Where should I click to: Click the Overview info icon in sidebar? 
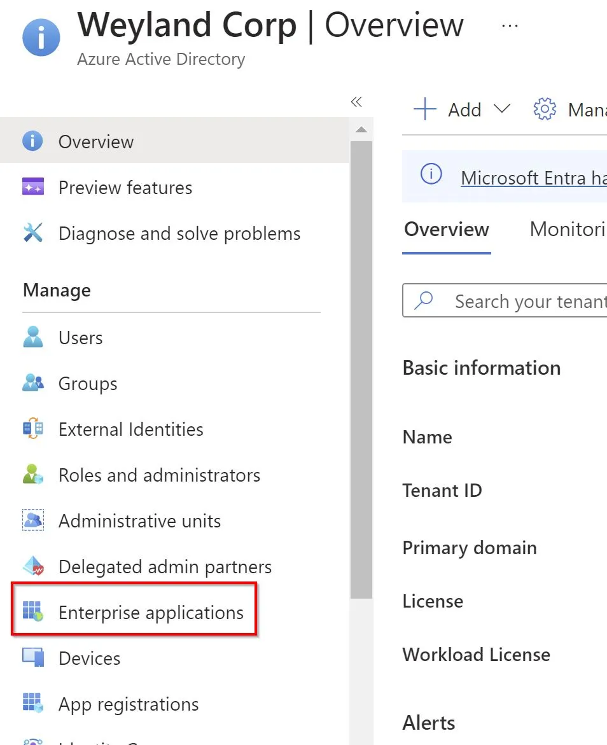[33, 141]
